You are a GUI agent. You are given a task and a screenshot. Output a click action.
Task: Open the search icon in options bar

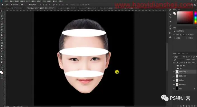192,5
